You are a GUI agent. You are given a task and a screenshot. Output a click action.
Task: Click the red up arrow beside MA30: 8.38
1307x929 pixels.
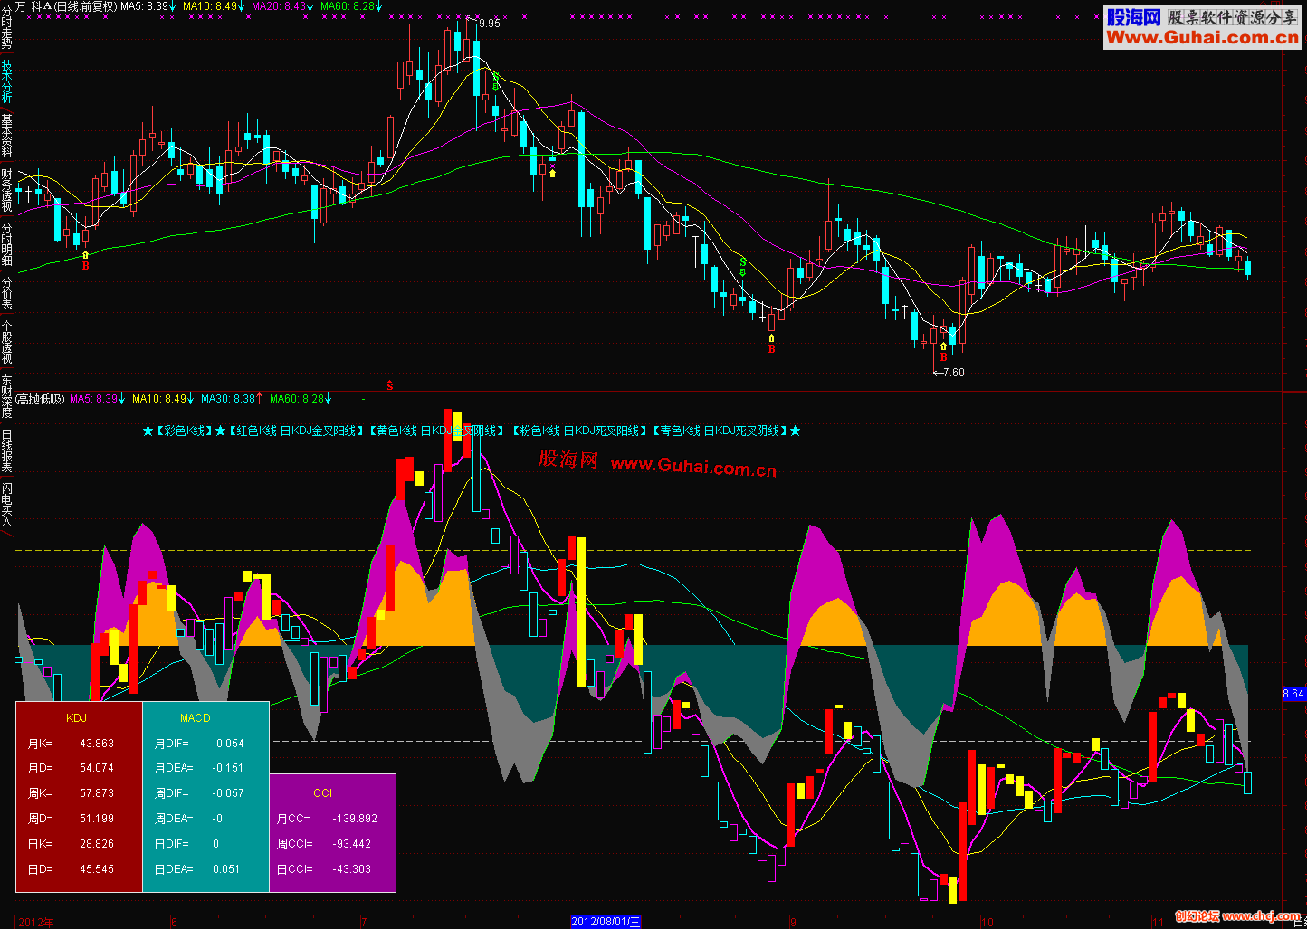point(260,398)
